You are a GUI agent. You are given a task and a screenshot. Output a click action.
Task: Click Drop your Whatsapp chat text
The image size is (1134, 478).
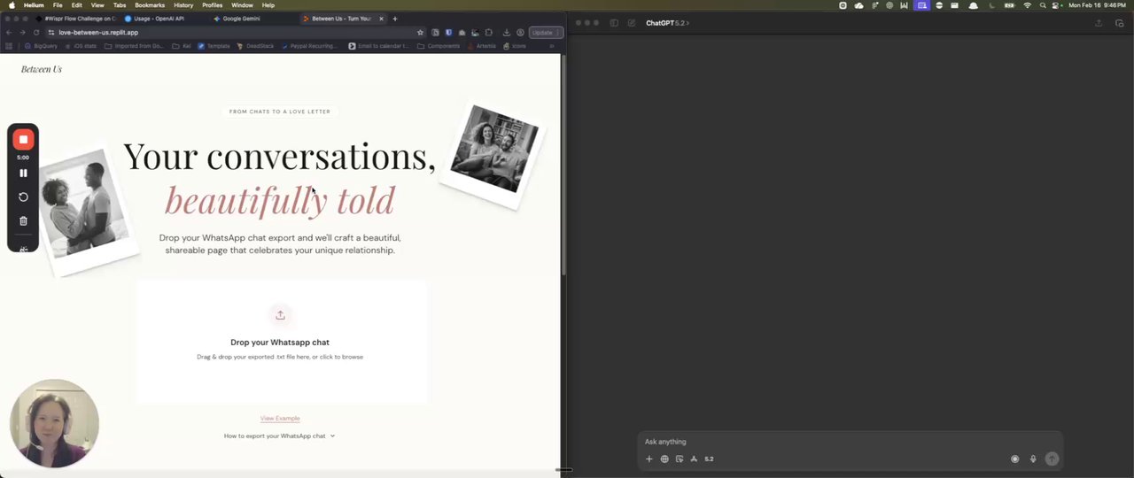point(280,342)
